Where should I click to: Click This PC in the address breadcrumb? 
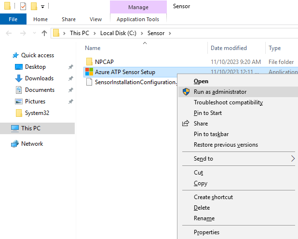[80, 33]
